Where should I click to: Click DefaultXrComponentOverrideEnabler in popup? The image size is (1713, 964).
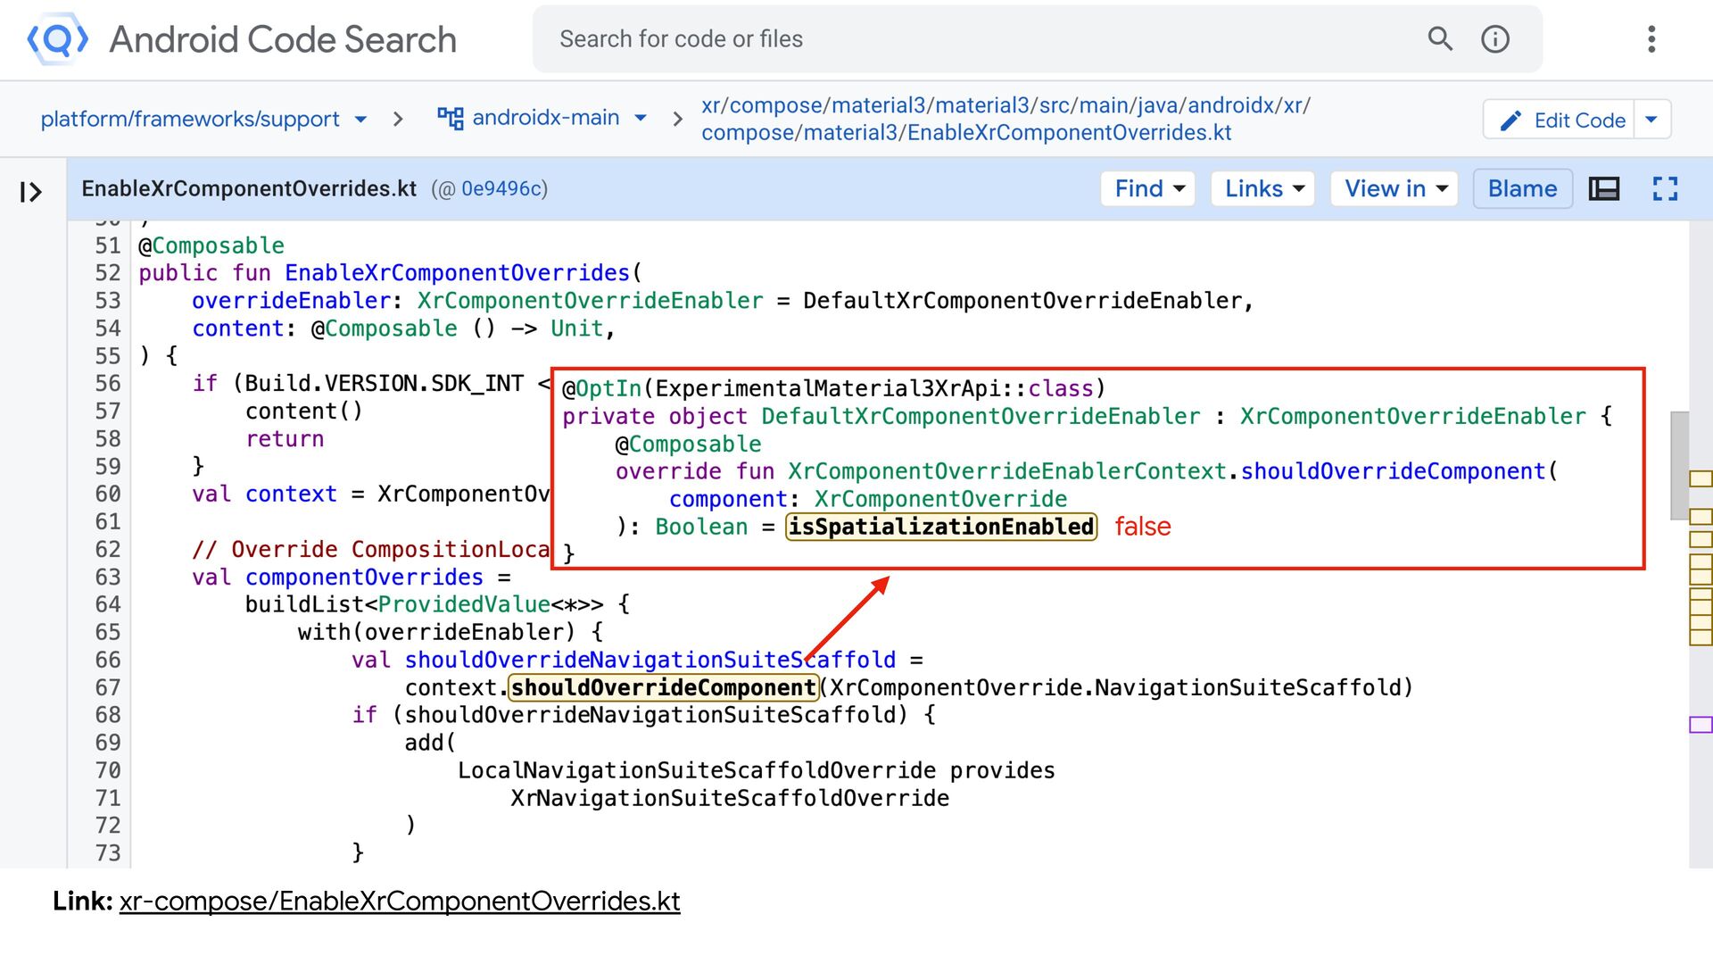point(981,416)
